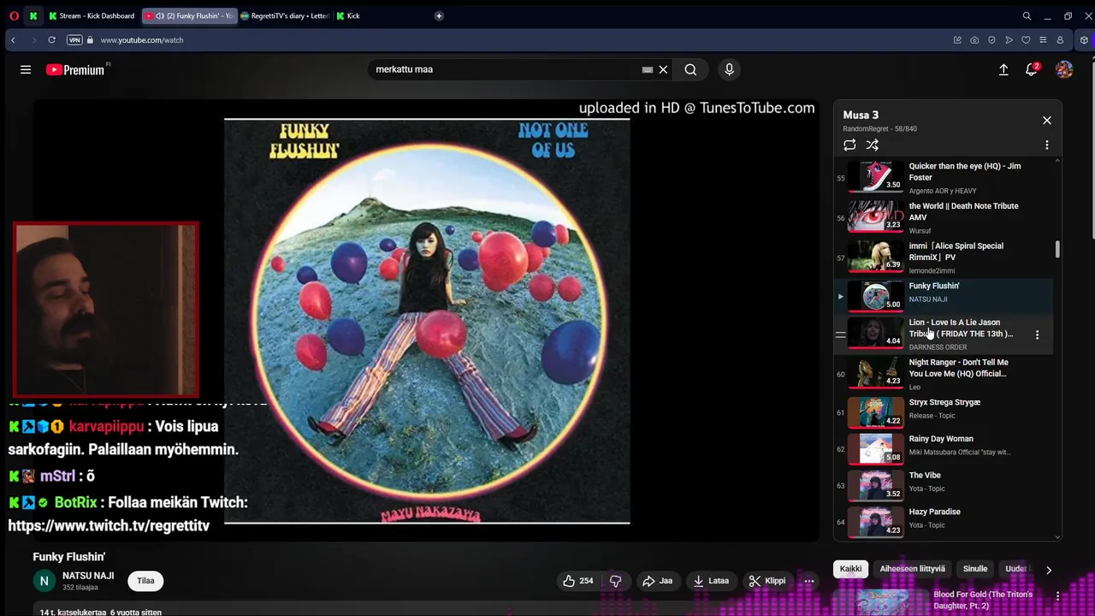1095x616 pixels.
Task: Select the Sinulle filter chip
Action: click(975, 569)
